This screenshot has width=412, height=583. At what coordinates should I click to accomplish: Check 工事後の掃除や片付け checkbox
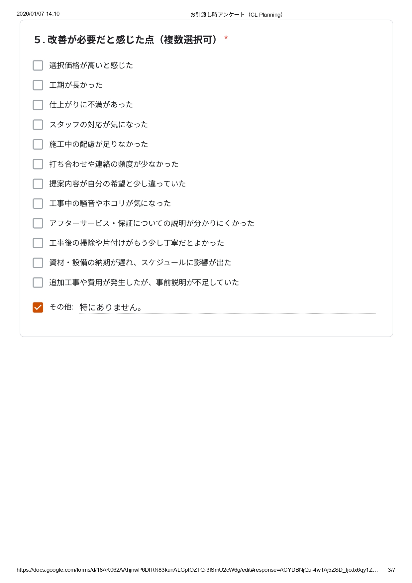coord(38,243)
